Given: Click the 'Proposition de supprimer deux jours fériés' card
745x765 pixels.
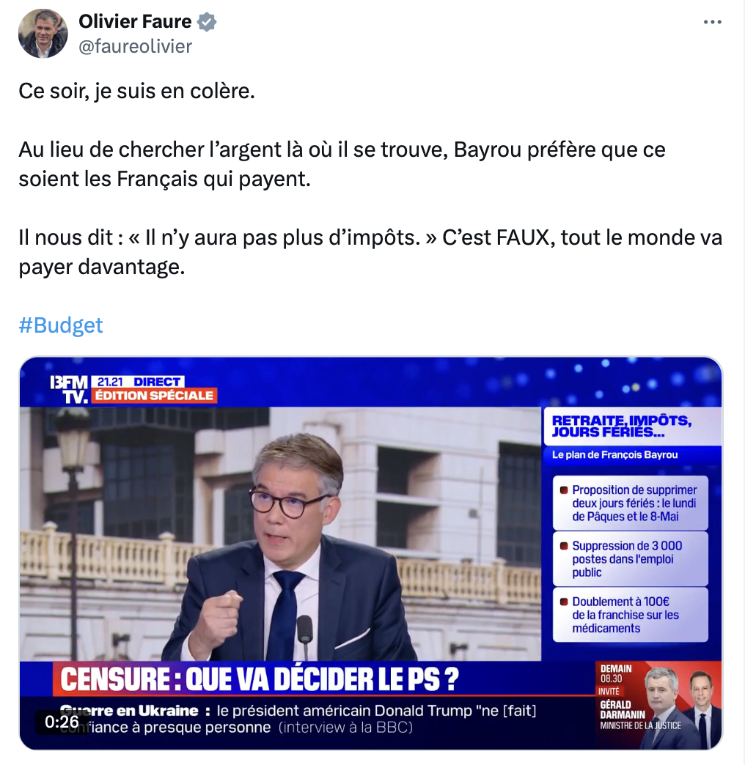Looking at the screenshot, I should 630,503.
